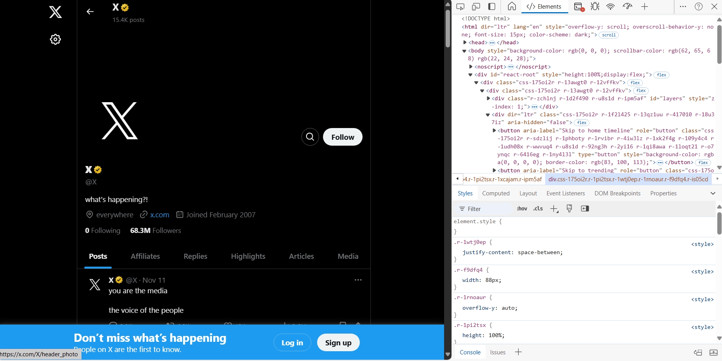Switch to the Computed tab
This screenshot has height=361, width=722.
(496, 193)
